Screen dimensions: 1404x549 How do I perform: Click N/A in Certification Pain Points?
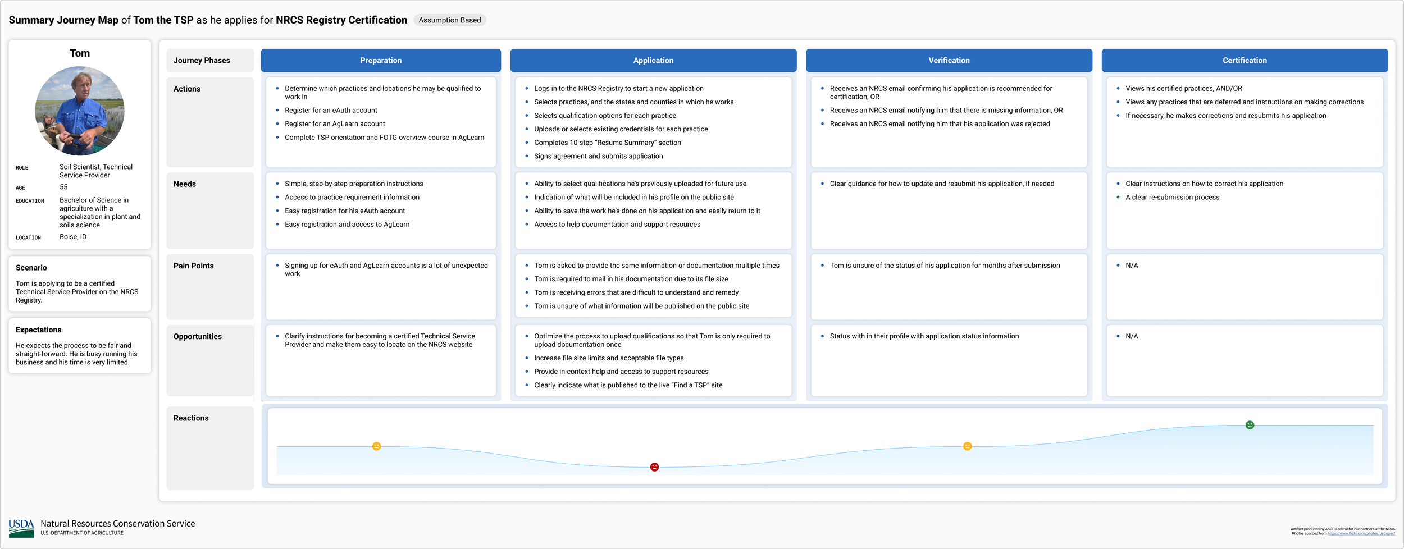1132,265
